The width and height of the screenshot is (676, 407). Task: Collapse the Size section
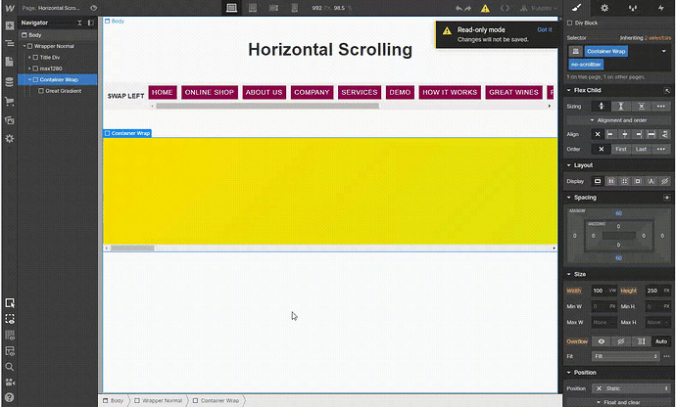point(568,274)
